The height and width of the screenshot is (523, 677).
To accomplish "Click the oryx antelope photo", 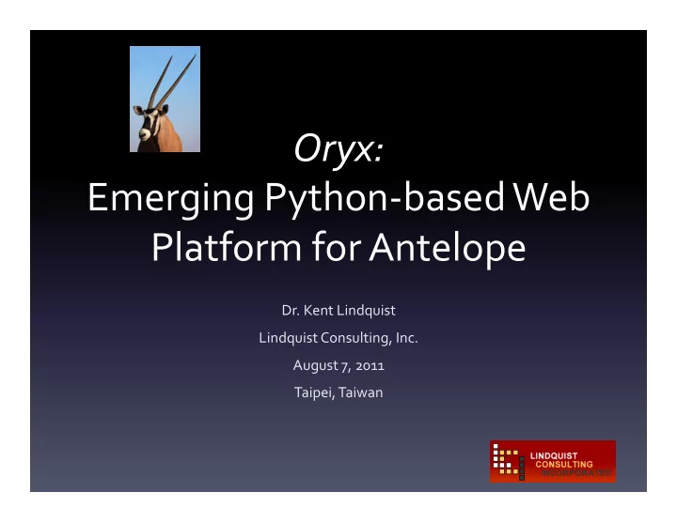I will [165, 99].
